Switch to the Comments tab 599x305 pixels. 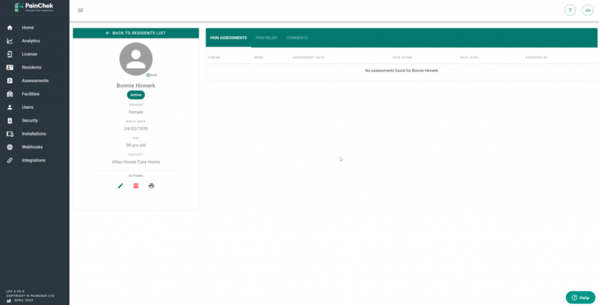297,38
